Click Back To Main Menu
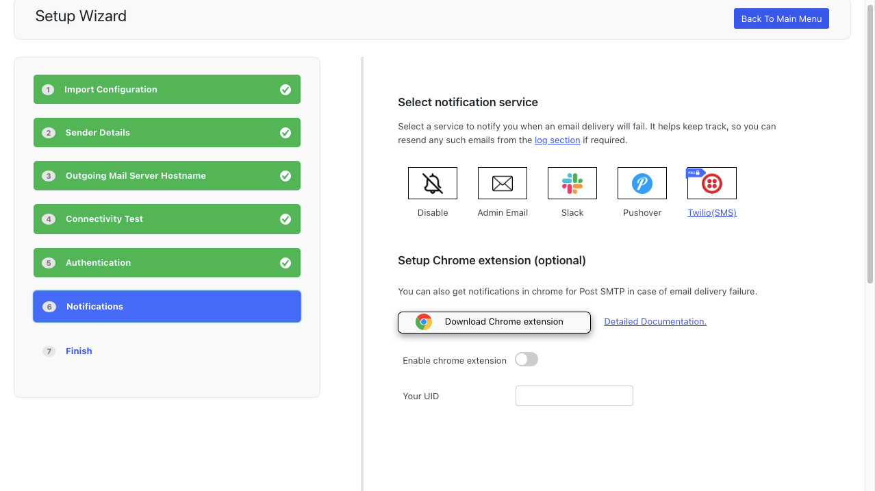875x491 pixels. tap(781, 18)
